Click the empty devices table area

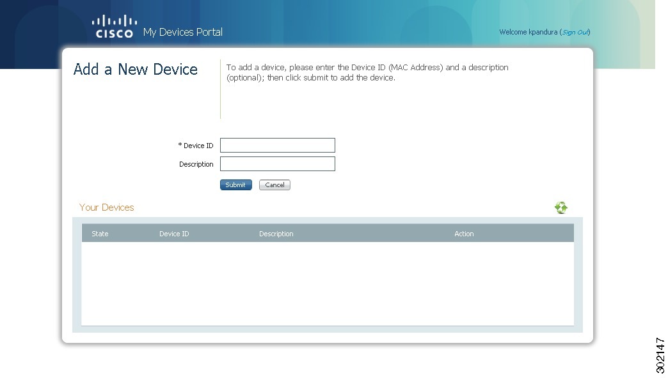coord(328,281)
